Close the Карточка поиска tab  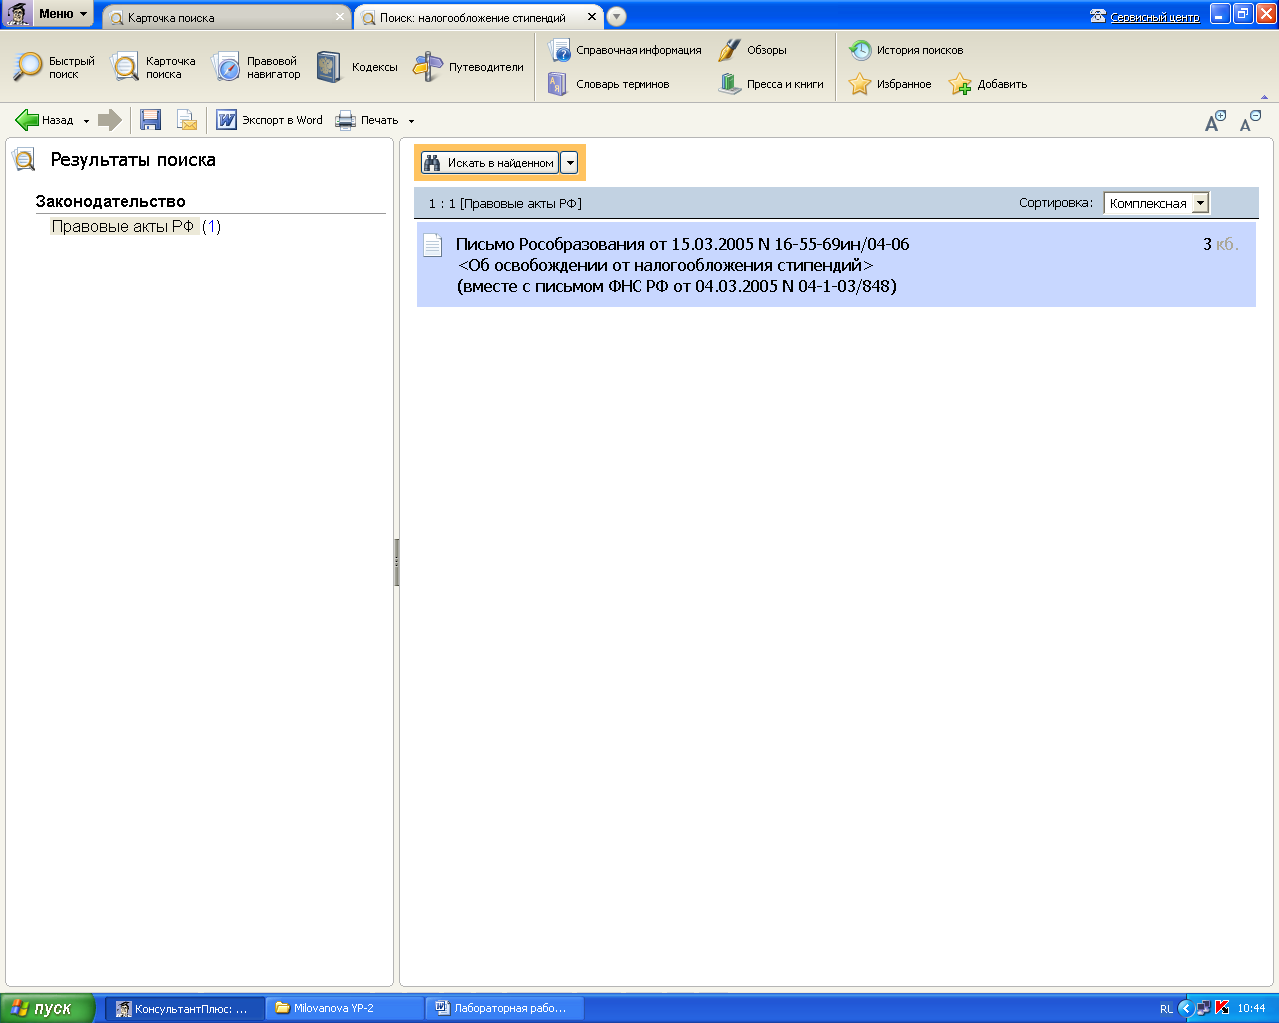pos(340,17)
